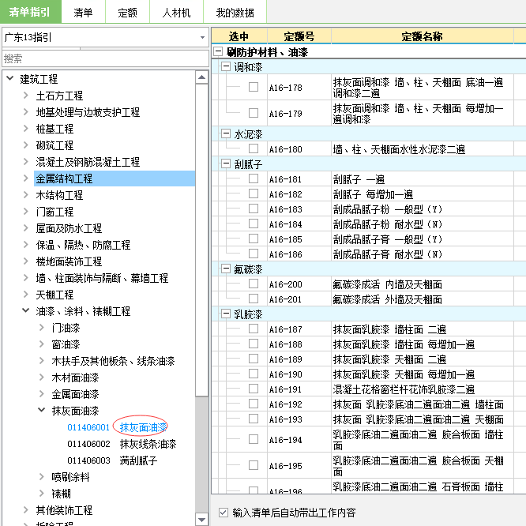Click the 搜索 search field
Screen dimensions: 526x526
click(105, 58)
